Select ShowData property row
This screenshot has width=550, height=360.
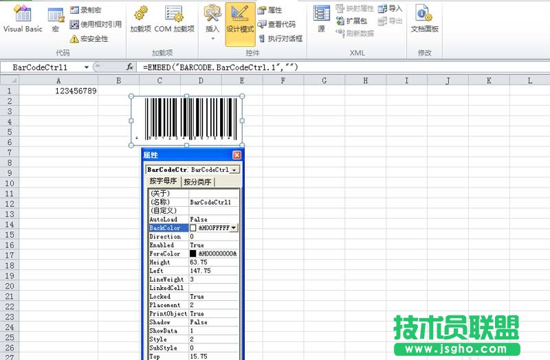(194, 331)
